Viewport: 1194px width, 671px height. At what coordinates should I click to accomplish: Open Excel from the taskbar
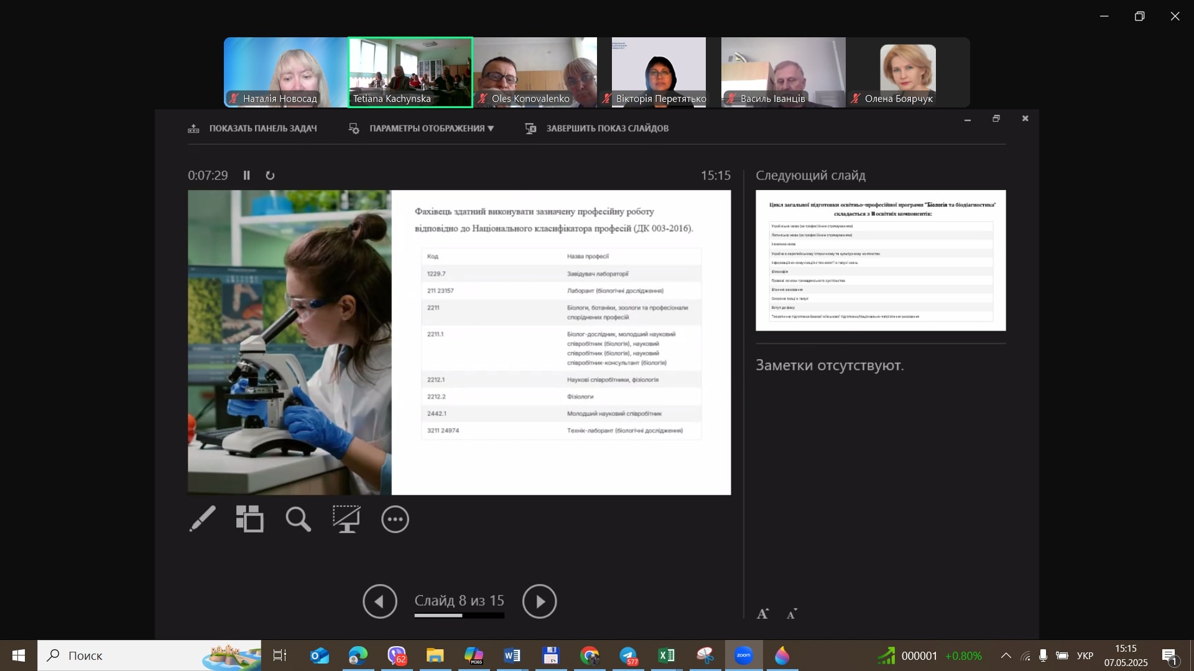point(666,655)
